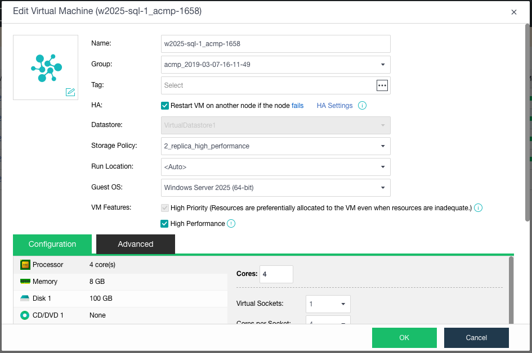The width and height of the screenshot is (532, 353).
Task: Click the green OK button
Action: (404, 338)
